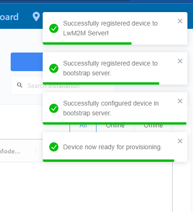Click the blue button above the search box
Image resolution: width=193 pixels, height=212 pixels.
coord(27,62)
